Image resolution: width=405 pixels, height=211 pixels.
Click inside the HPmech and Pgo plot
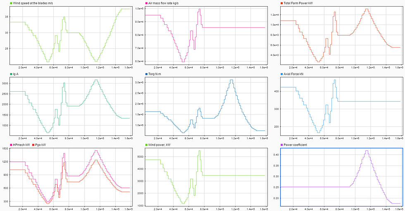pyautogui.click(x=71, y=177)
